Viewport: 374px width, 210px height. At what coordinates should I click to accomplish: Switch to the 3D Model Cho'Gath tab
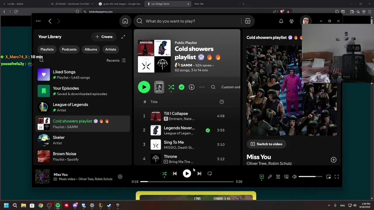click(x=72, y=4)
